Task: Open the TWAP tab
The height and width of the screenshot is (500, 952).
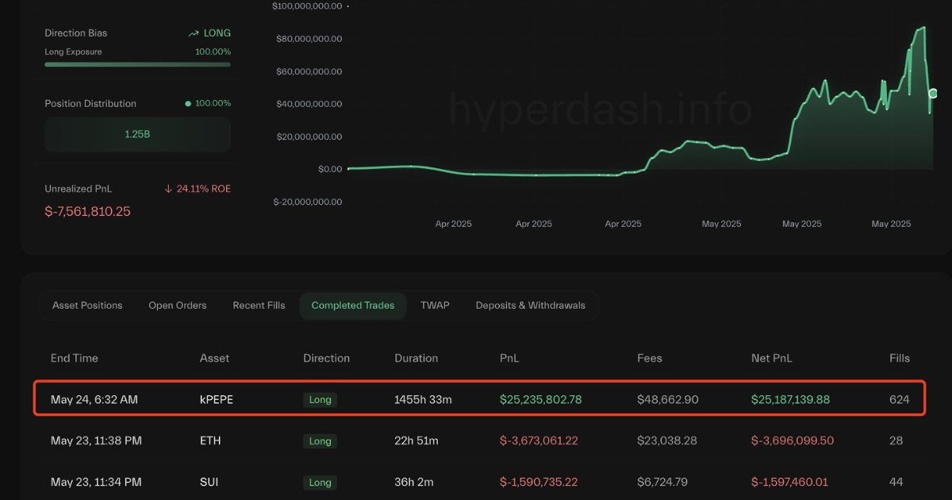Action: tap(435, 305)
